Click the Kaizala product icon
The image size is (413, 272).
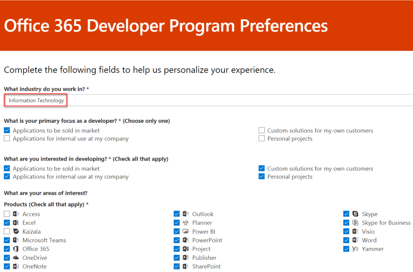16,231
